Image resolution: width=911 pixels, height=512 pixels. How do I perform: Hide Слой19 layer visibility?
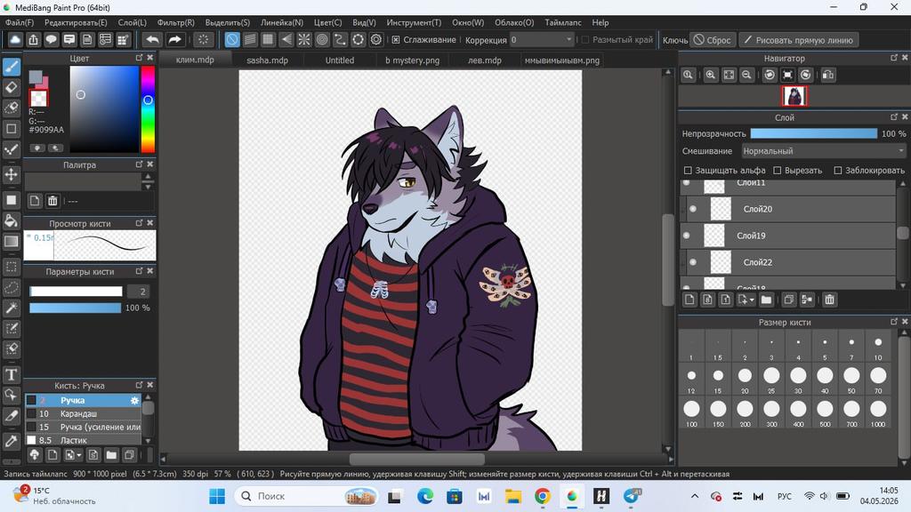[686, 236]
